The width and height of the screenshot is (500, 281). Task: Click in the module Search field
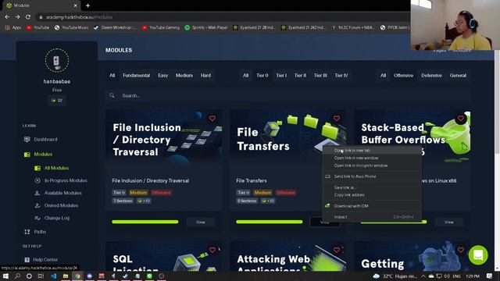(x=288, y=95)
